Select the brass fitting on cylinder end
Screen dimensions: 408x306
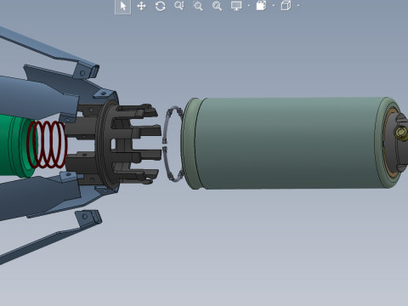(400, 132)
